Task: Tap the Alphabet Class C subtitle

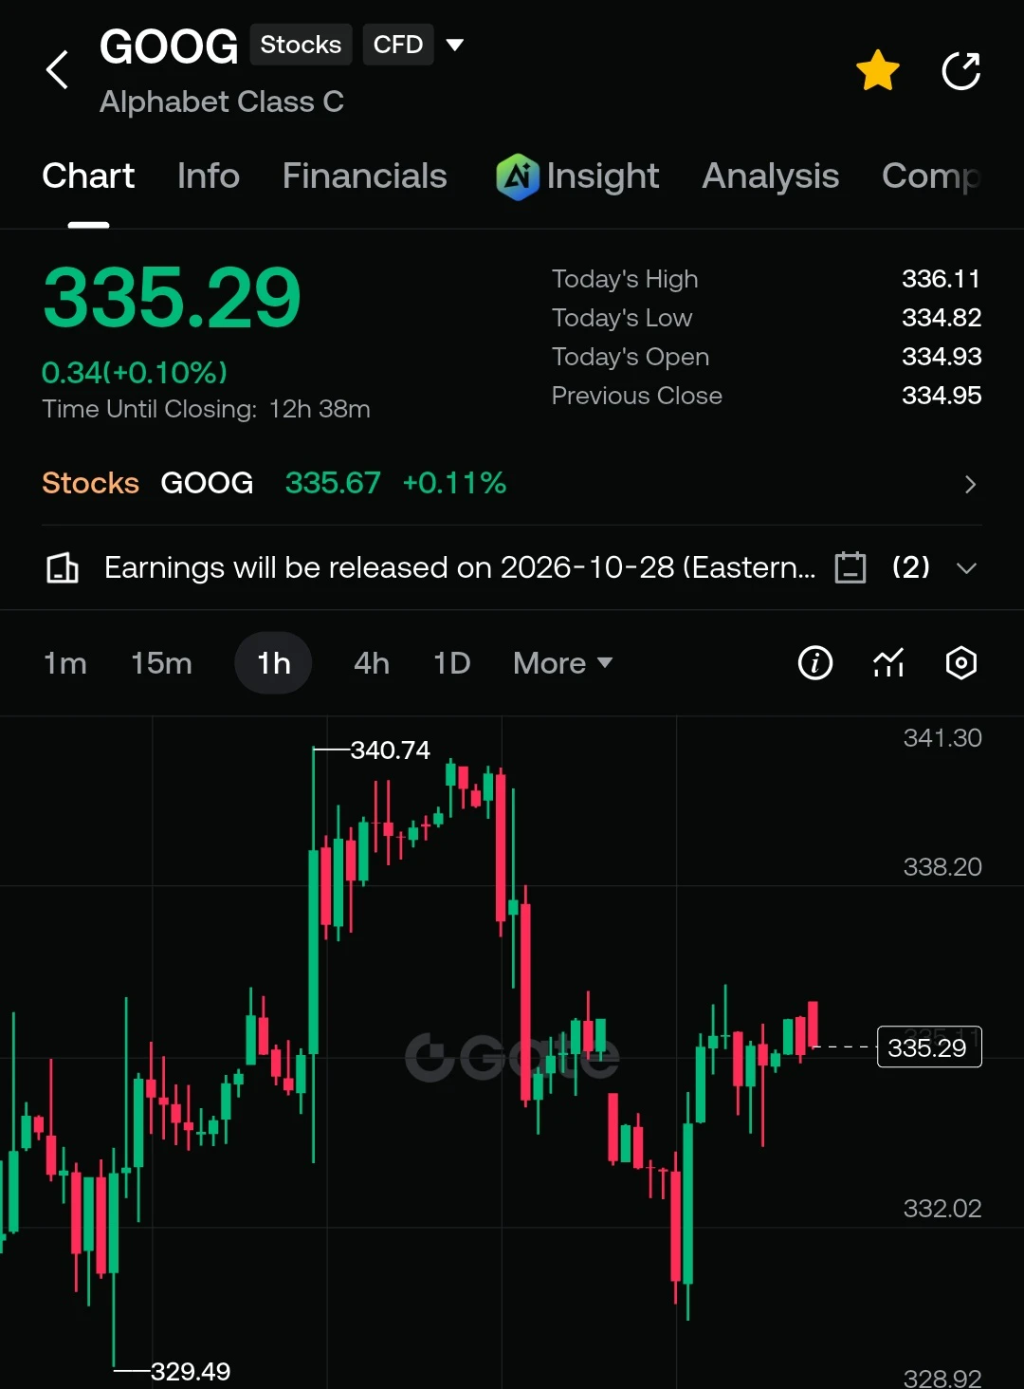Action: (222, 102)
